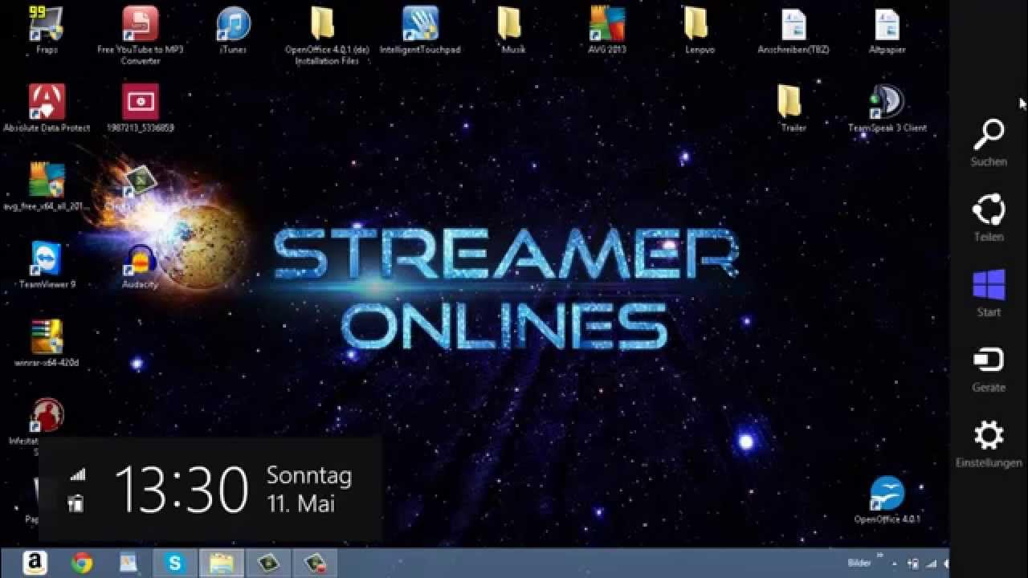1028x578 pixels.
Task: Select the OpenOffice 4.0.1 desktop shortcut
Action: click(x=887, y=499)
